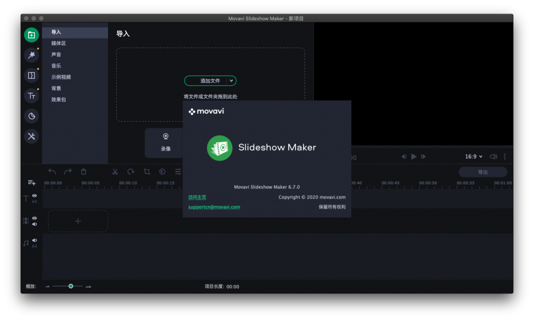Select the Crop tool icon

(x=147, y=171)
